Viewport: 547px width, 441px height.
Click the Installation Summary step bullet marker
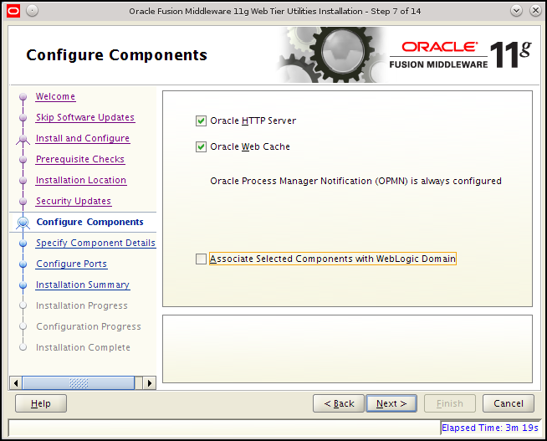[x=23, y=285]
